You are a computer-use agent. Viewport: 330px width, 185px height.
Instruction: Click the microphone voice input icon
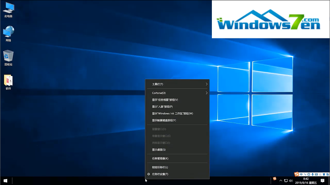coord(313,174)
